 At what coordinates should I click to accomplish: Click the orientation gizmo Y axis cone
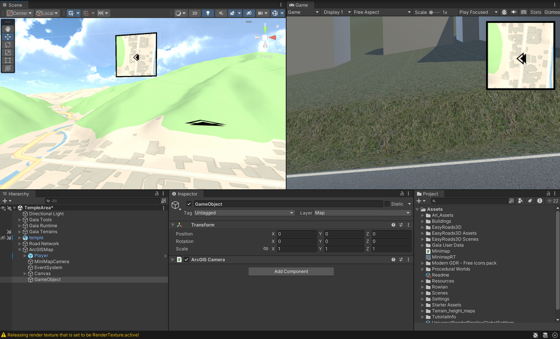(x=265, y=29)
